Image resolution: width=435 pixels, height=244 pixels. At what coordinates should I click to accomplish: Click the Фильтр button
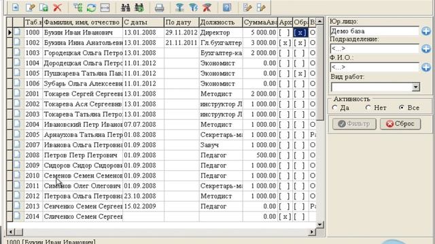[x=354, y=124]
